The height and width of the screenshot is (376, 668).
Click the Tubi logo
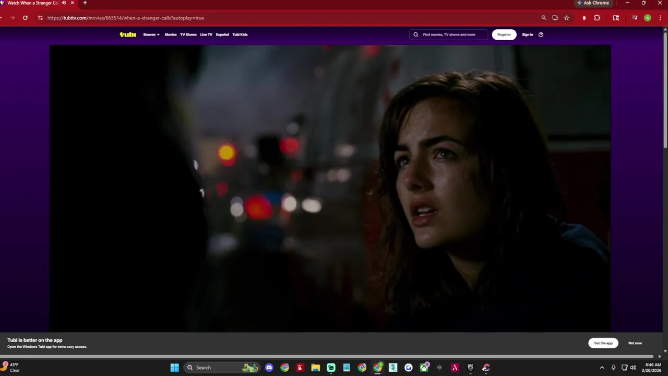128,34
